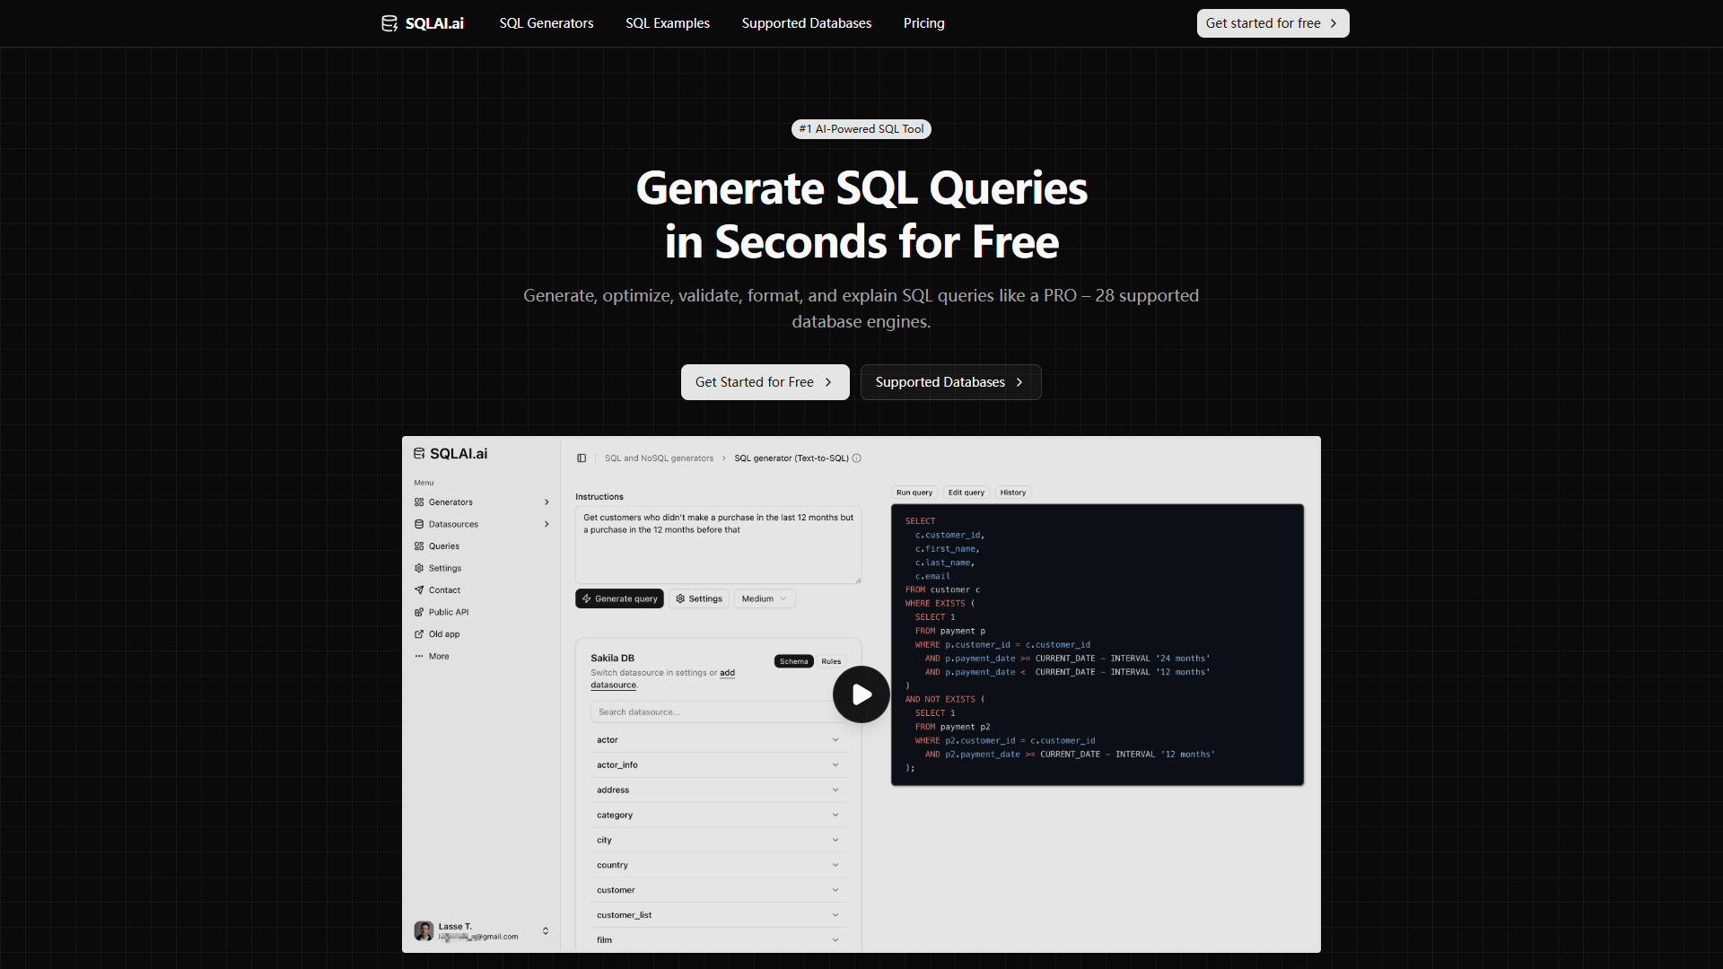
Task: Open Settings next to Generate query
Action: tap(699, 598)
